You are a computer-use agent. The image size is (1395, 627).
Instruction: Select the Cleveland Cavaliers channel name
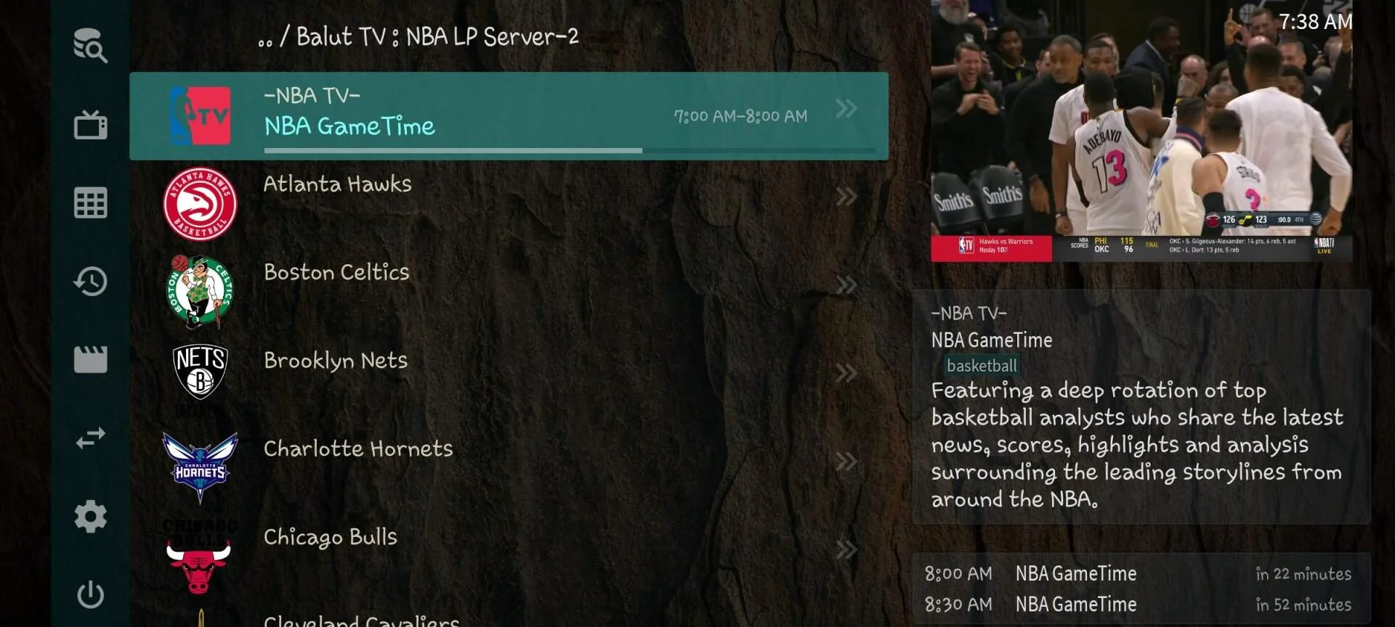point(361,621)
